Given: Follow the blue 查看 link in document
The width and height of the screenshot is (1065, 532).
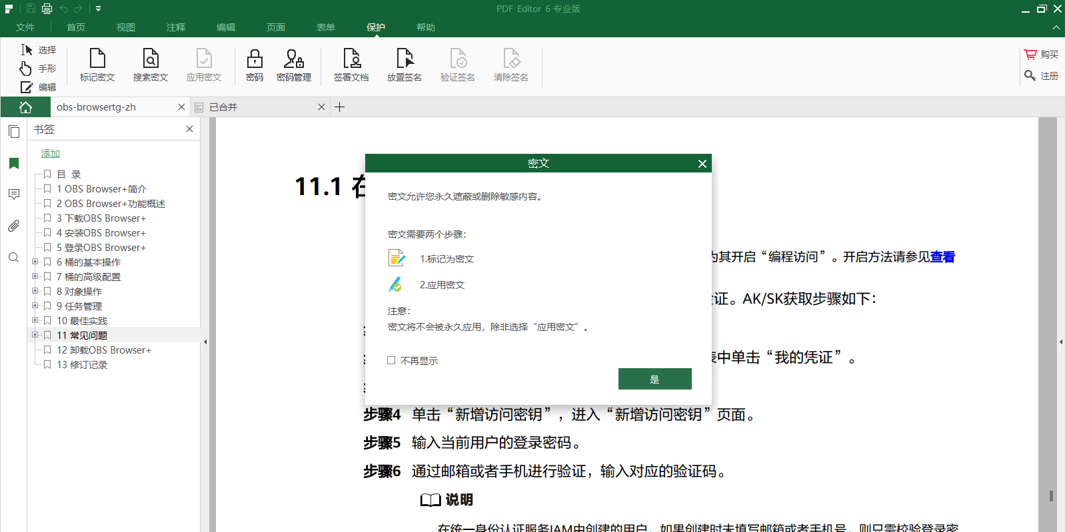Looking at the screenshot, I should click(942, 257).
